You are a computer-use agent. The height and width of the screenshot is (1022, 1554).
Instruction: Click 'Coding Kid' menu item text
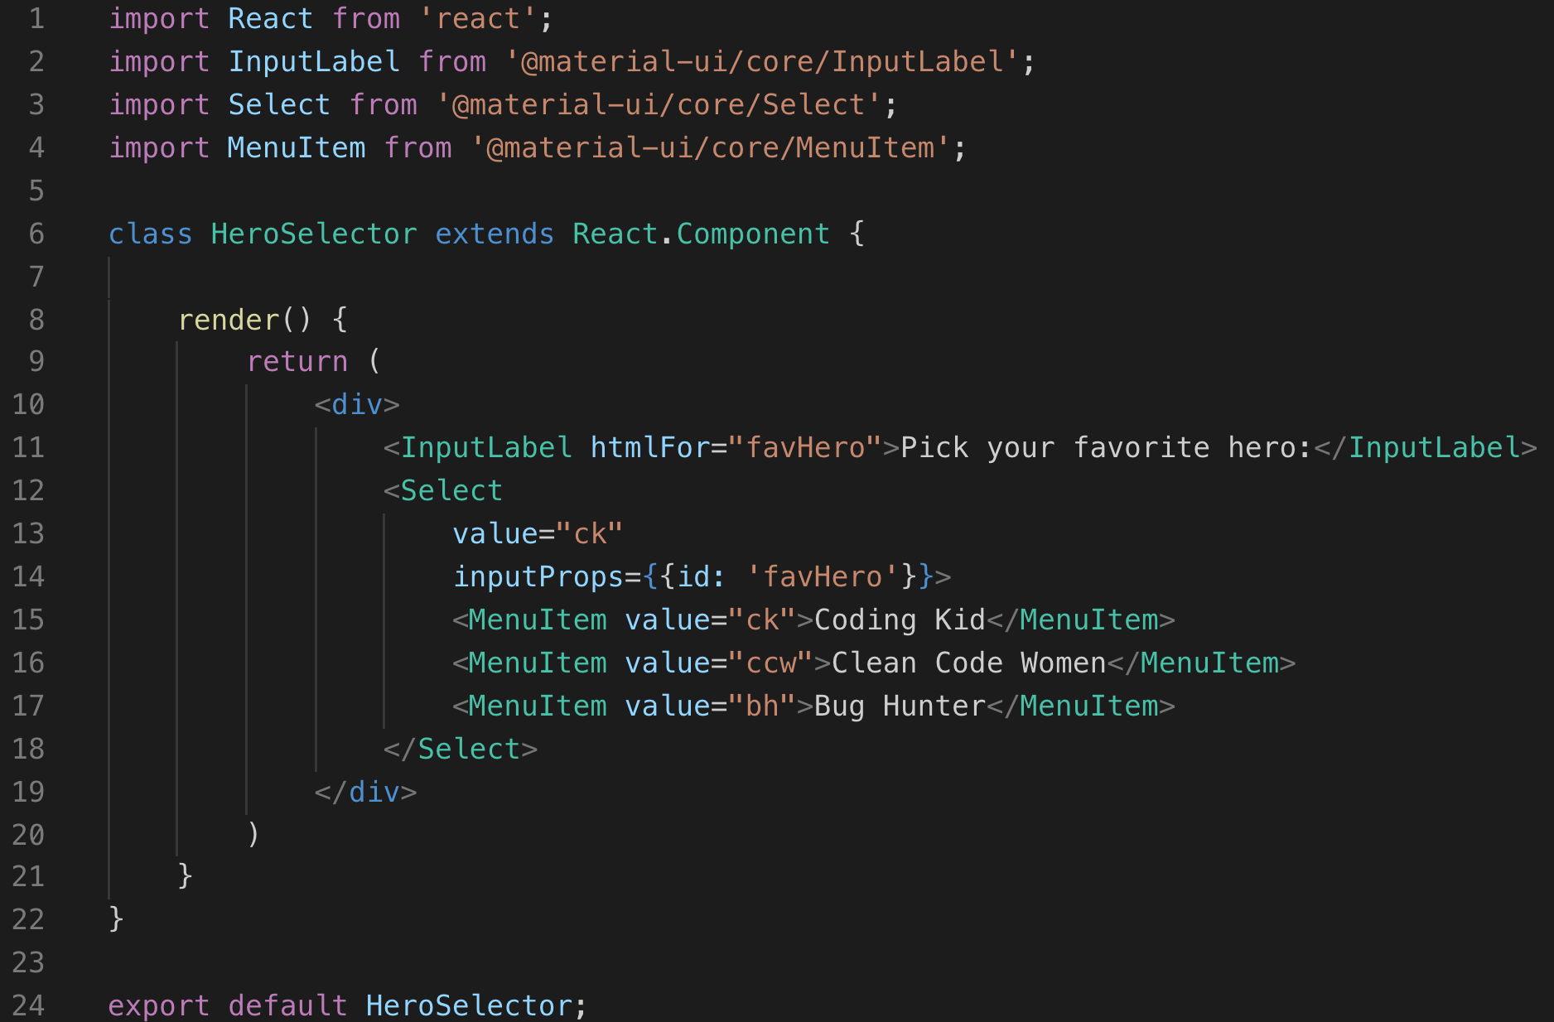click(x=900, y=619)
